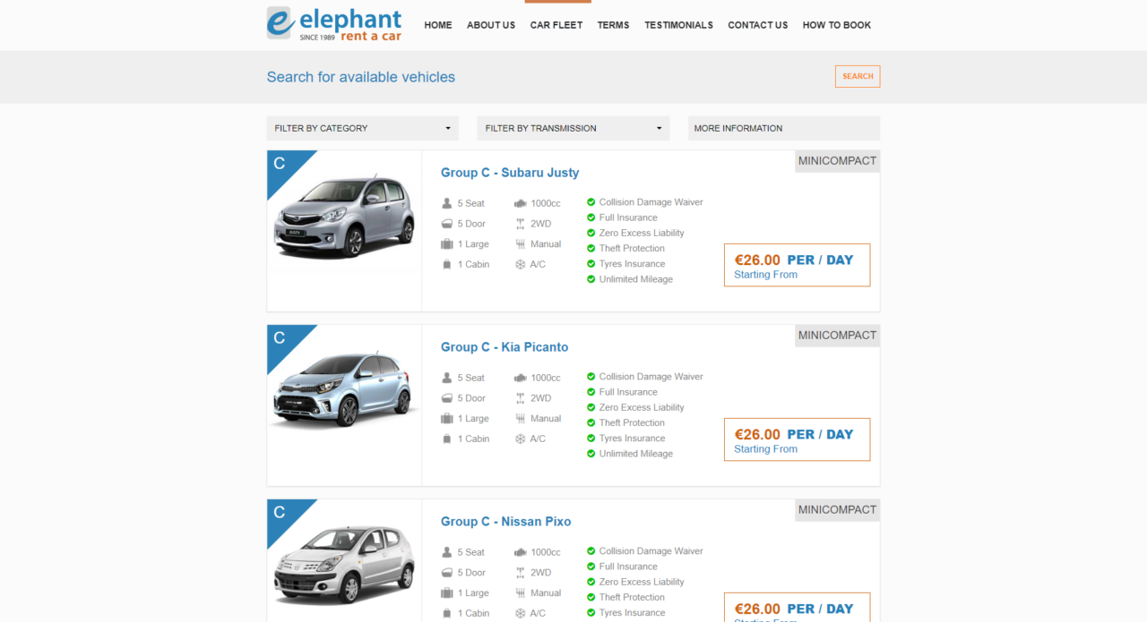View the Testimonials page
The height and width of the screenshot is (622, 1147).
679,25
